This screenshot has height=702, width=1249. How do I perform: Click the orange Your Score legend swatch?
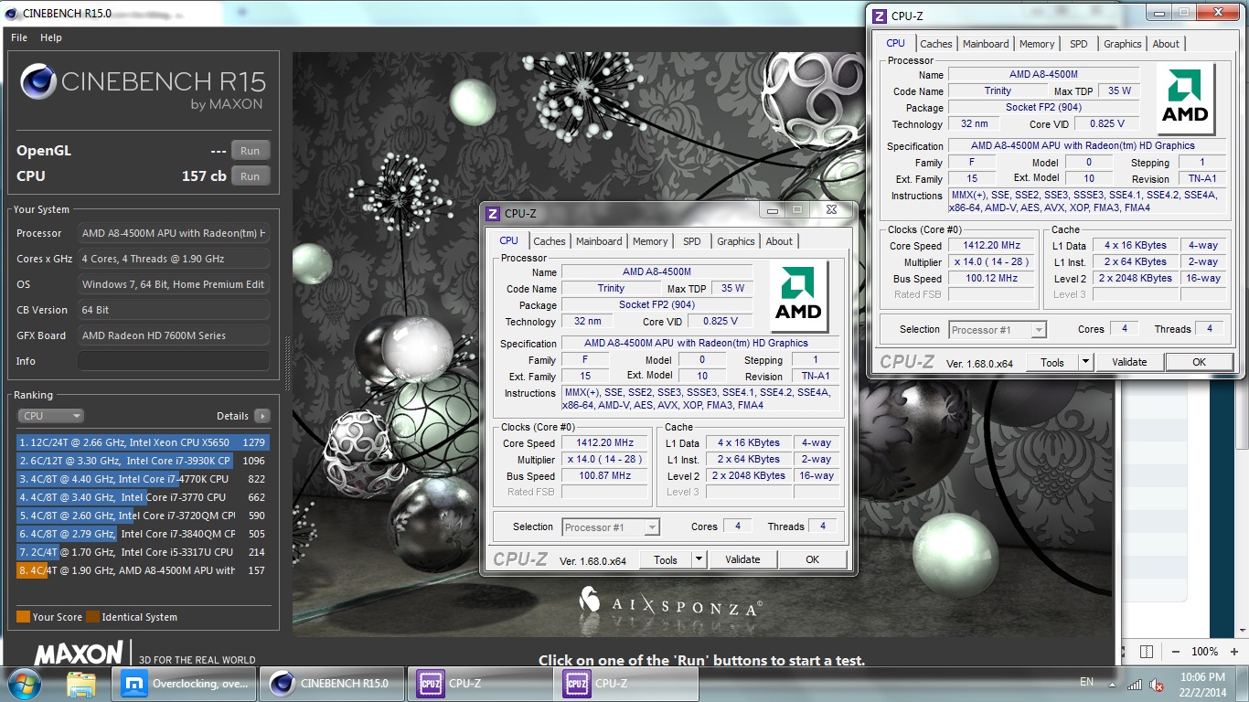pos(23,617)
